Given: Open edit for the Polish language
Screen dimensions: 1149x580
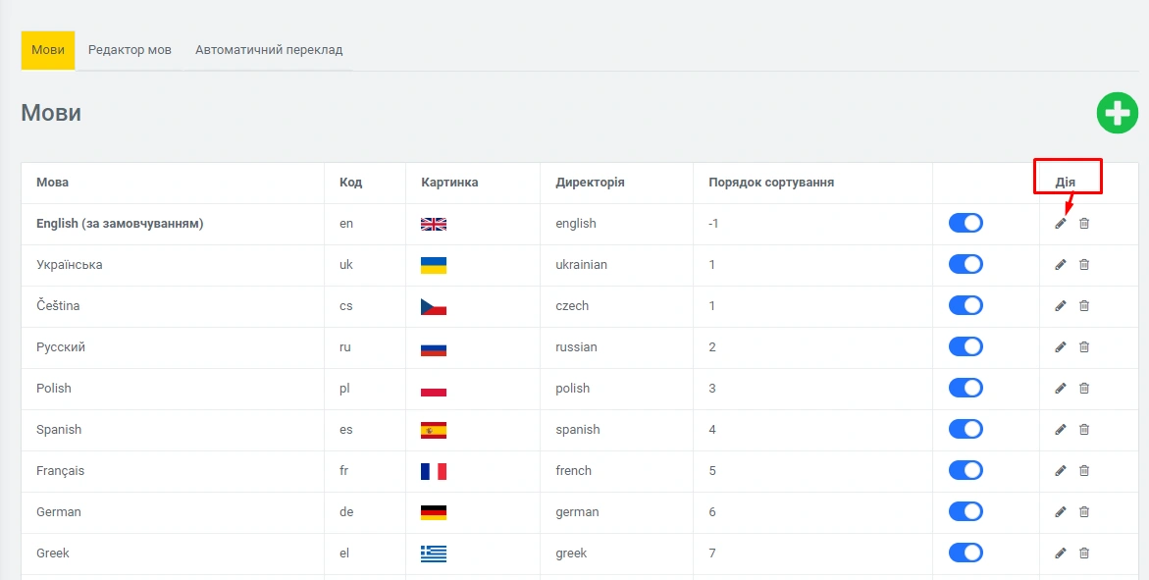Looking at the screenshot, I should [1060, 389].
